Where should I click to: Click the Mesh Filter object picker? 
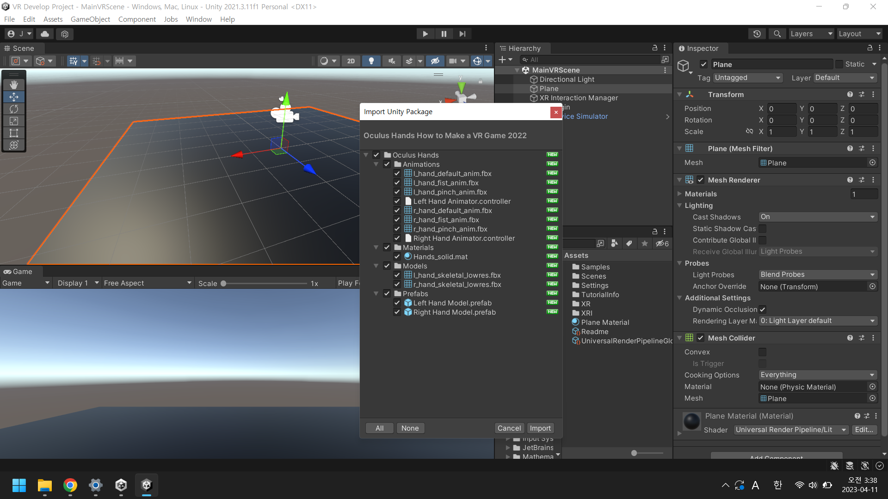pos(872,163)
